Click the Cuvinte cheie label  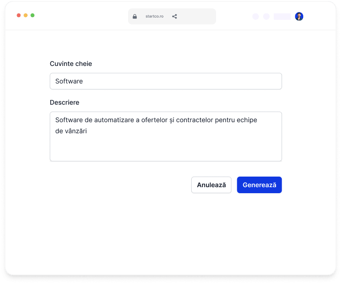71,64
